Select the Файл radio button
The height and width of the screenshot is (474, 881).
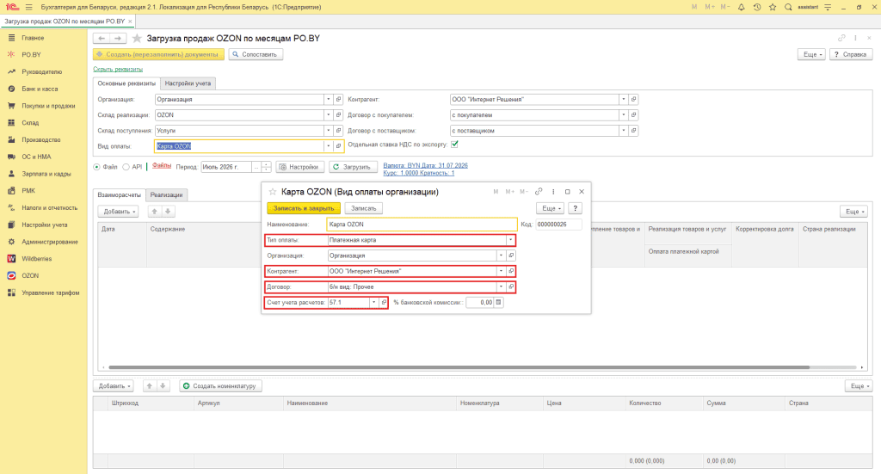(x=96, y=167)
